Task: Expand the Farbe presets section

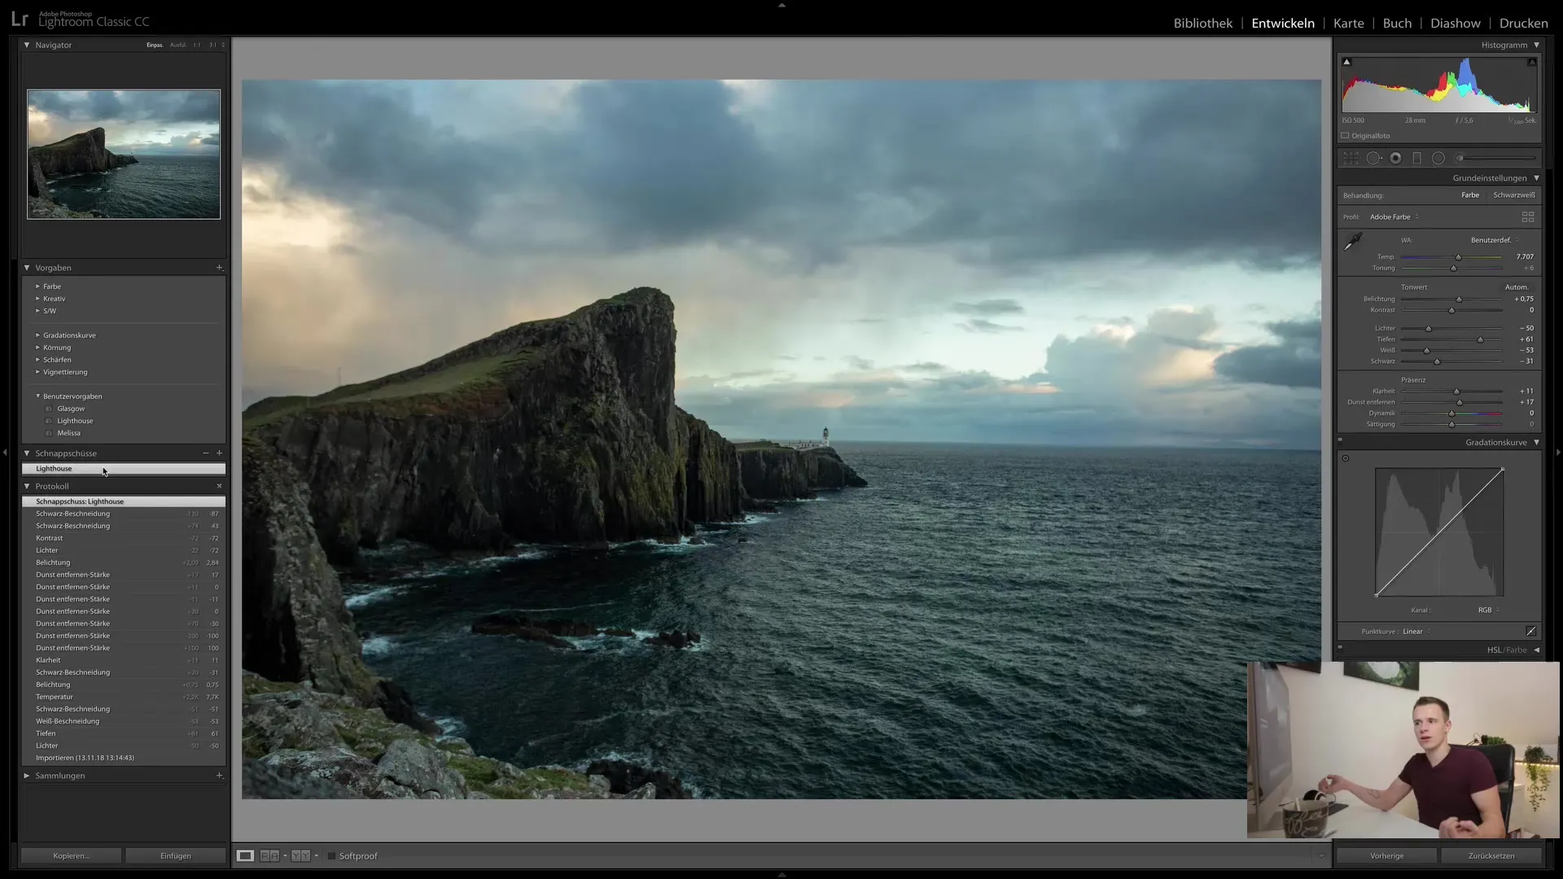Action: point(37,286)
